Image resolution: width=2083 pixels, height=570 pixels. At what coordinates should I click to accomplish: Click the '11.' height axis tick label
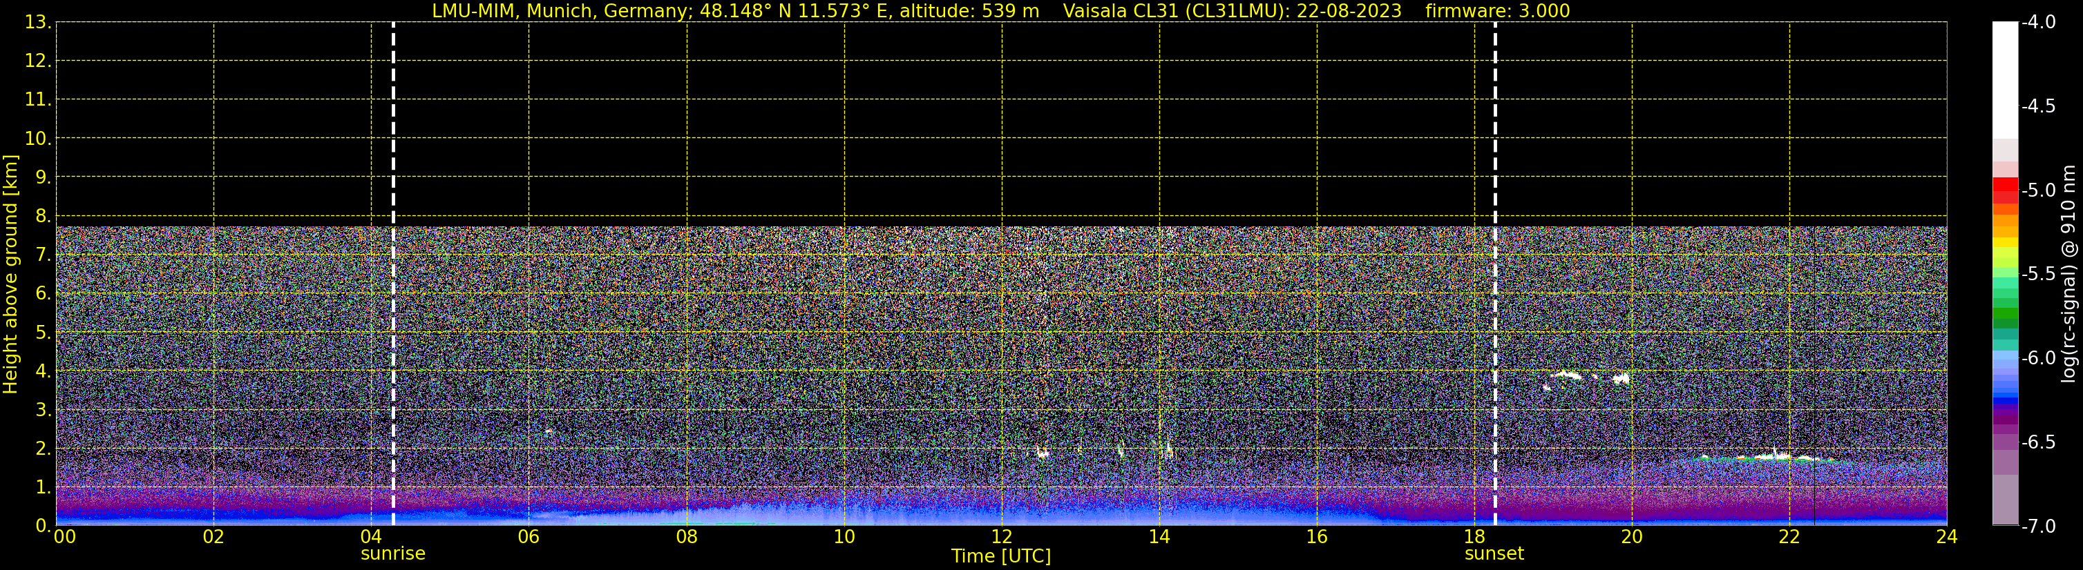pyautogui.click(x=38, y=100)
